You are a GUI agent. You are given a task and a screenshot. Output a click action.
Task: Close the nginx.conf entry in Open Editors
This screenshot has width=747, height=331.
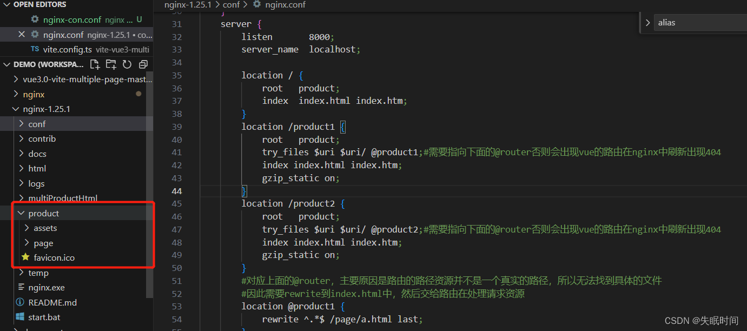(22, 35)
